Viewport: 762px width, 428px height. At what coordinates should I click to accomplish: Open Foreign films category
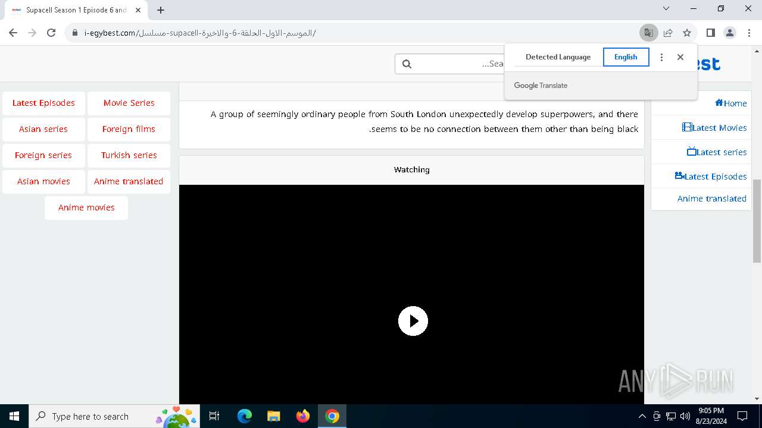129,129
